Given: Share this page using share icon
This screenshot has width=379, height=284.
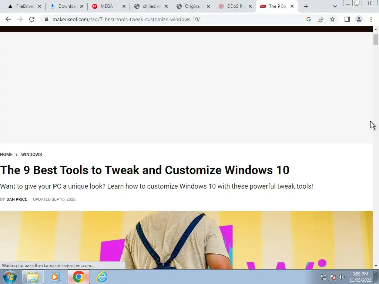Looking at the screenshot, I should pyautogui.click(x=321, y=19).
